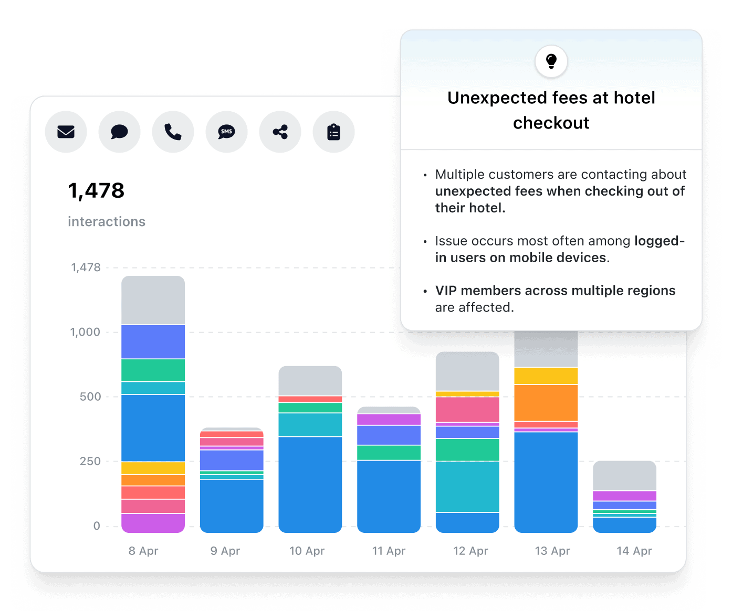Open the social share channel
732x611 pixels.
280,132
